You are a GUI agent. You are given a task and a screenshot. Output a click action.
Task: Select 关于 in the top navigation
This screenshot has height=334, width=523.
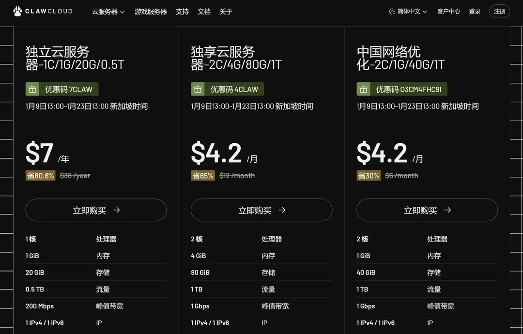tap(226, 12)
